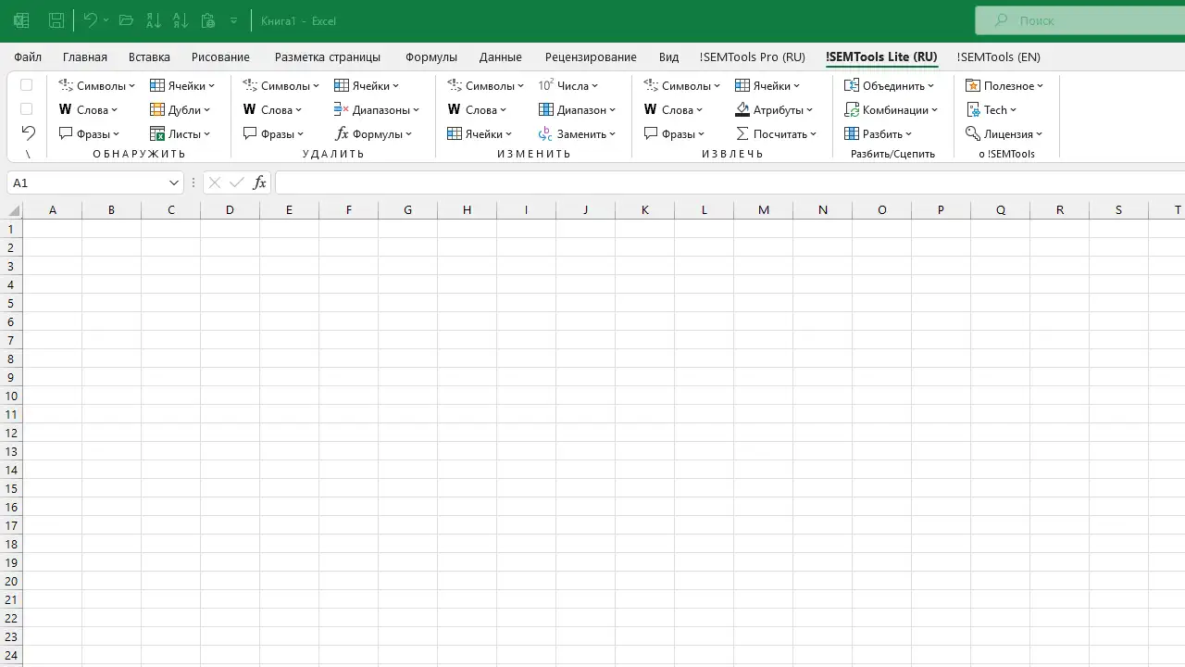
Task: Click the Save button in quick access toolbar
Action: [56, 20]
